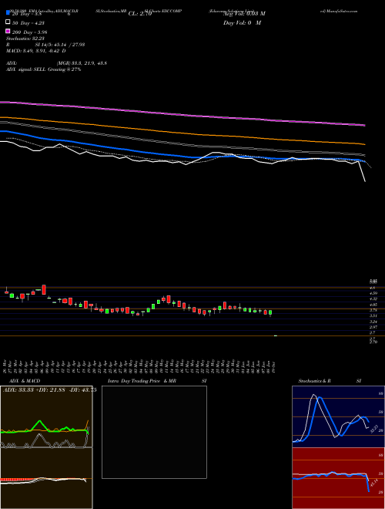The image size is (385, 509).
Task: Click the magenta 200 Day legend swatch
Action: pos(8,31)
